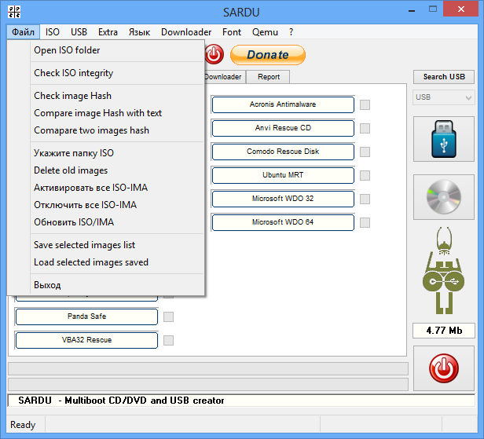Select the Microsoft WDO 64 checkbox
Image resolution: width=484 pixels, height=439 pixels.
[x=365, y=222]
